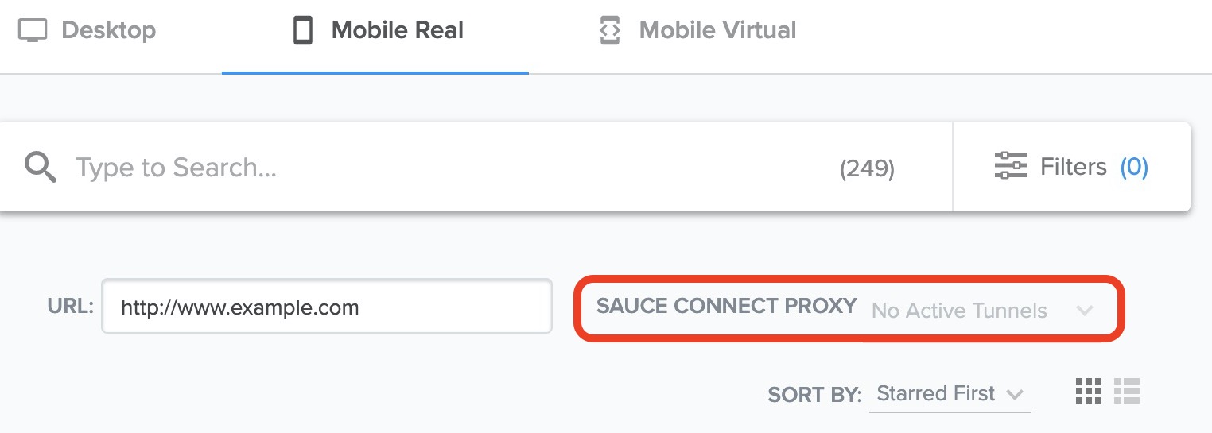Open the Filters panel
The height and width of the screenshot is (433, 1212).
[x=1073, y=167]
